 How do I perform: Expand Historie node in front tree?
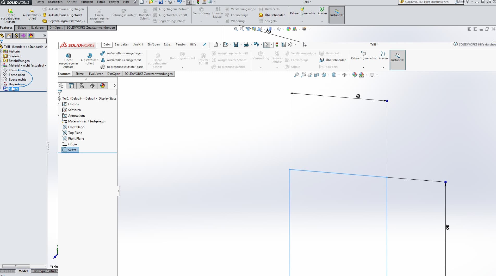point(58,104)
